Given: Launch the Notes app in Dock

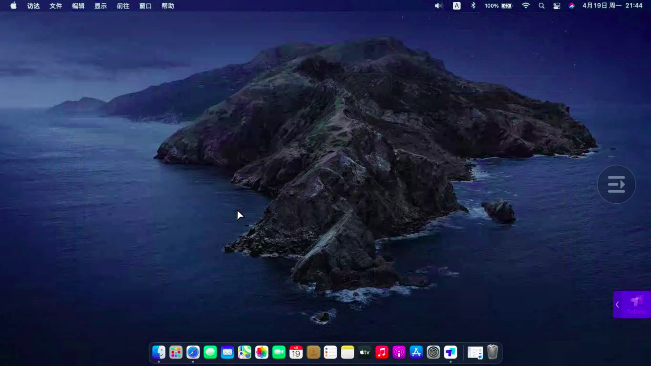Looking at the screenshot, I should [348, 352].
